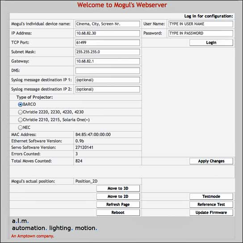This screenshot has width=243, height=243.
Task: Open Update Firmware
Action: [x=211, y=213]
